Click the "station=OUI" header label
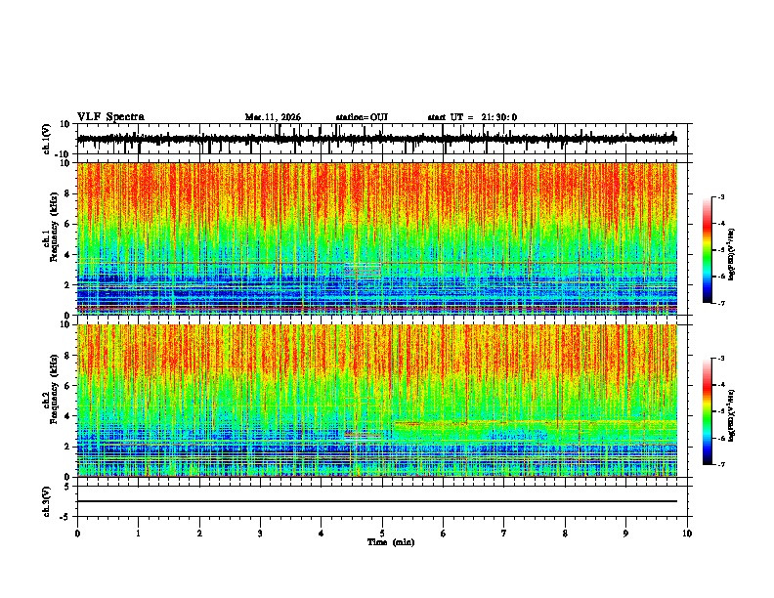 pyautogui.click(x=362, y=117)
